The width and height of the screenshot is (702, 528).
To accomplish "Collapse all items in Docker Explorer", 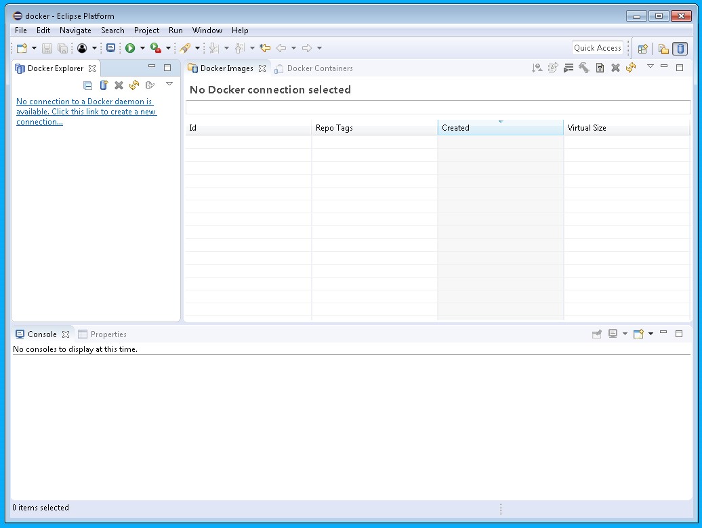I will click(88, 85).
